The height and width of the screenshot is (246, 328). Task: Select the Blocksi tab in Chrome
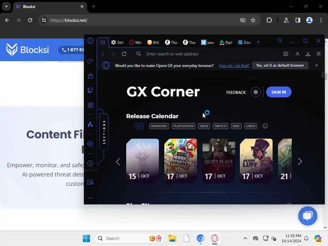pyautogui.click(x=50, y=7)
